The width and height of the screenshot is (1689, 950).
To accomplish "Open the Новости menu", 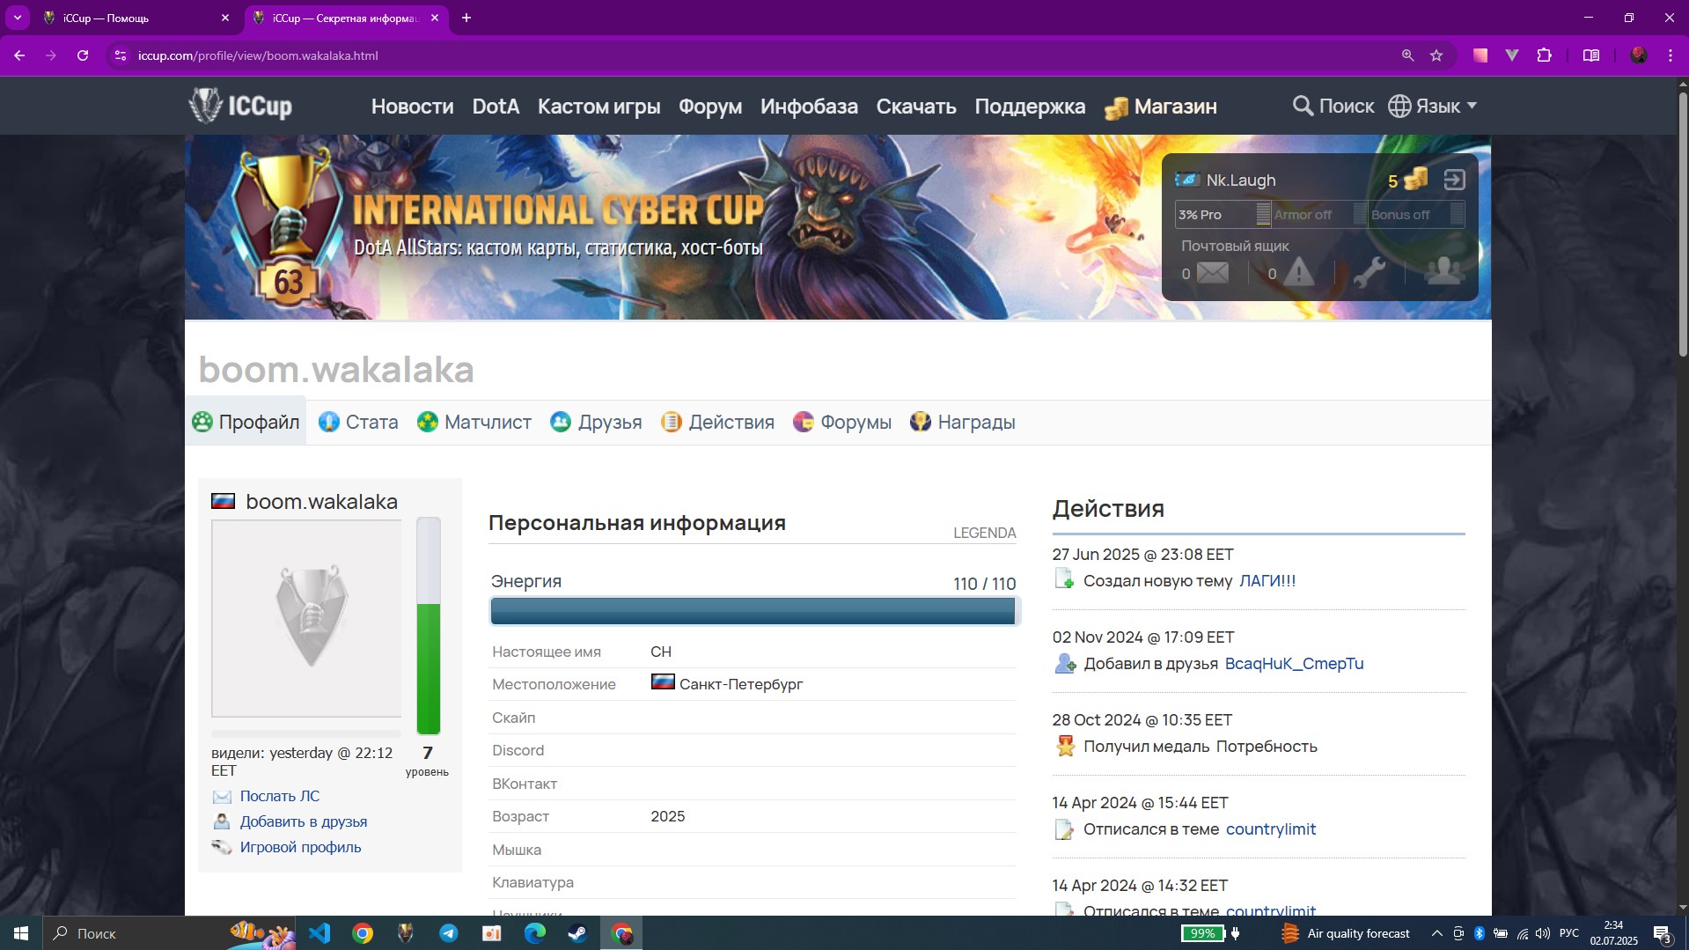I will [412, 107].
